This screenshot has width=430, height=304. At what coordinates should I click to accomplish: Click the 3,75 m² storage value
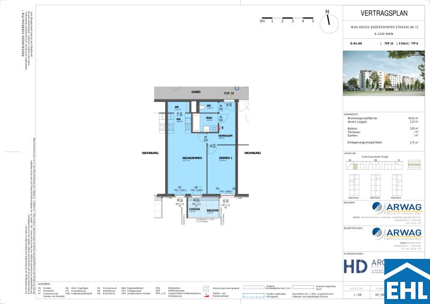click(x=414, y=142)
